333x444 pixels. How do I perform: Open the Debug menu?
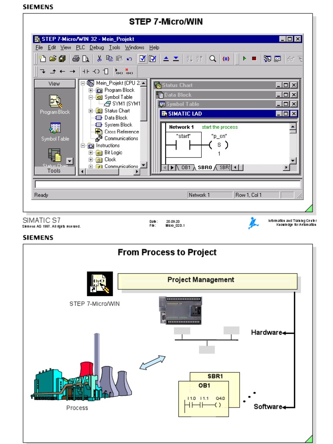click(97, 48)
